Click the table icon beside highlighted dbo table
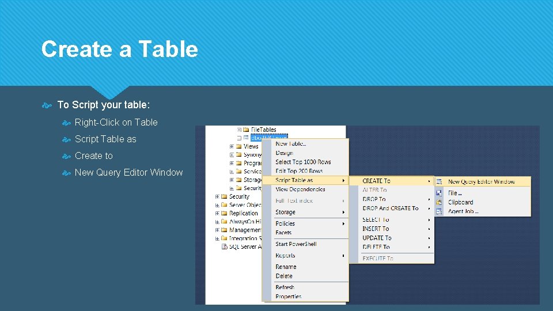 click(246, 138)
